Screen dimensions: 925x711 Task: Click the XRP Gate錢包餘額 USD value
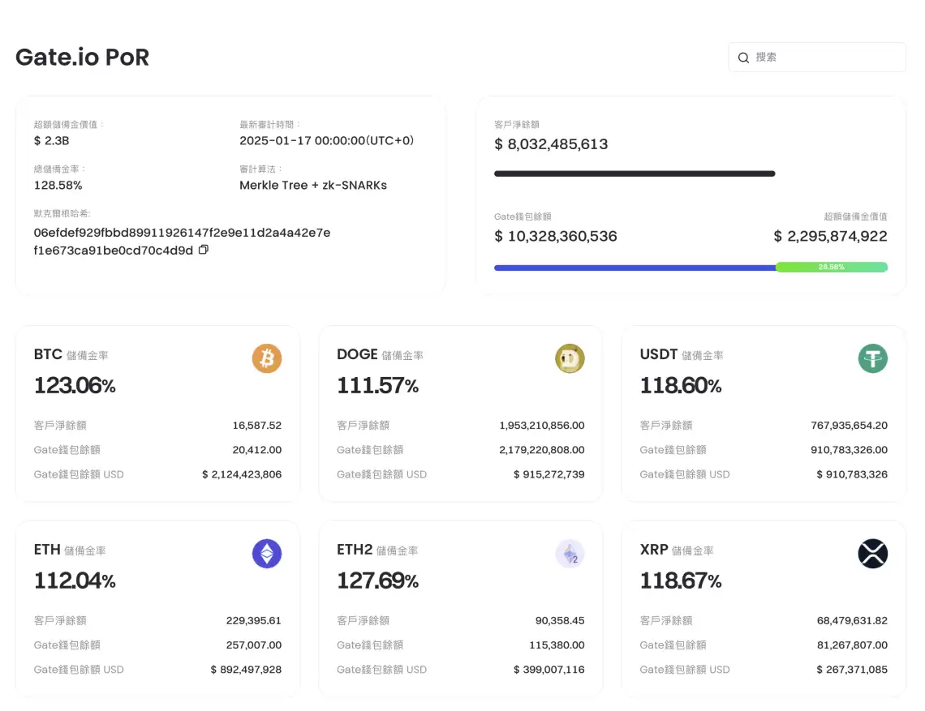(x=852, y=669)
